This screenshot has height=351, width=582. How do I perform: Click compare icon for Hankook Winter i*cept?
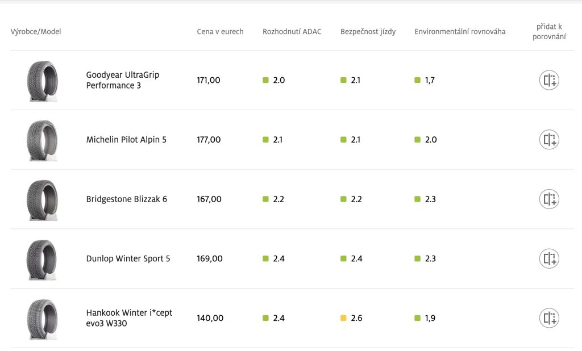(x=549, y=318)
